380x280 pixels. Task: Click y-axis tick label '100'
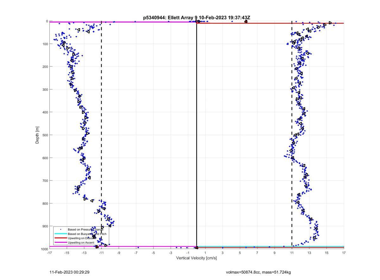(x=45, y=44)
